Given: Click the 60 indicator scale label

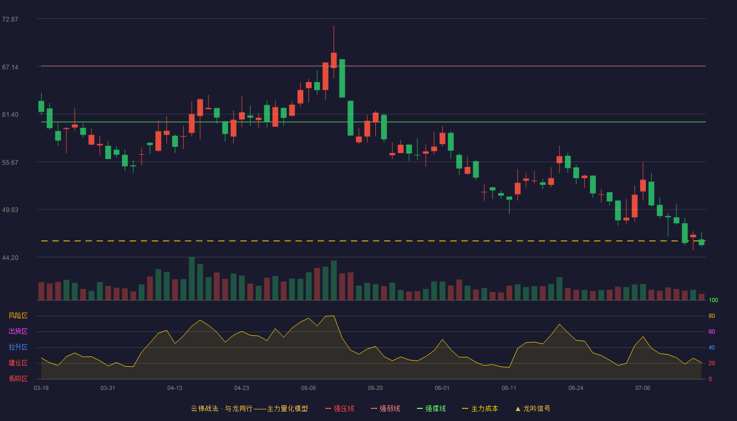Looking at the screenshot, I should click(712, 332).
